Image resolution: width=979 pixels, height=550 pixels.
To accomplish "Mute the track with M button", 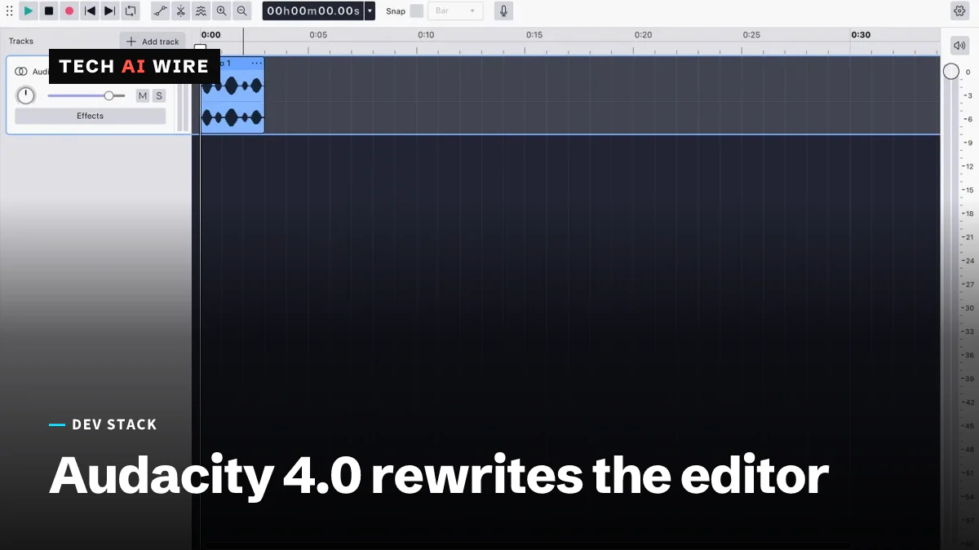I will point(143,95).
